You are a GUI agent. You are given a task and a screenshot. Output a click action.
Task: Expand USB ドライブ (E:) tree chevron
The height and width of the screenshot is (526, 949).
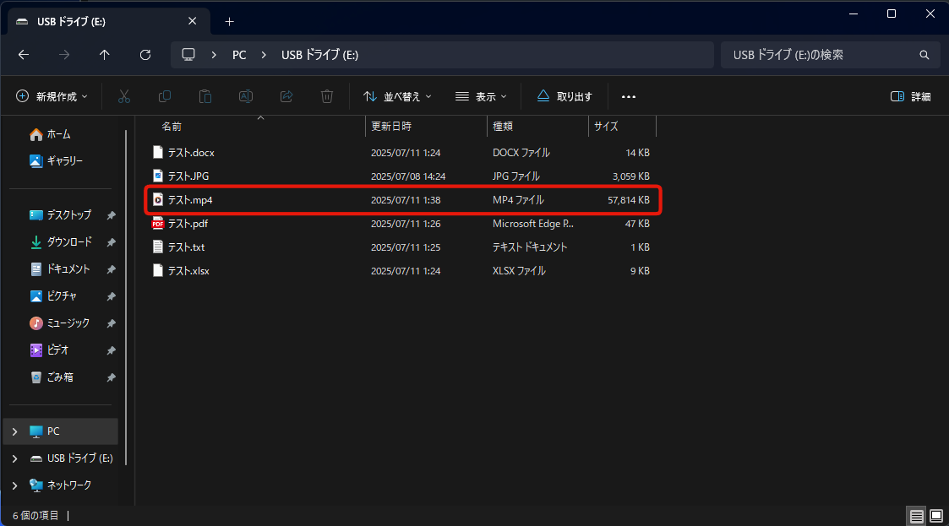[15, 459]
